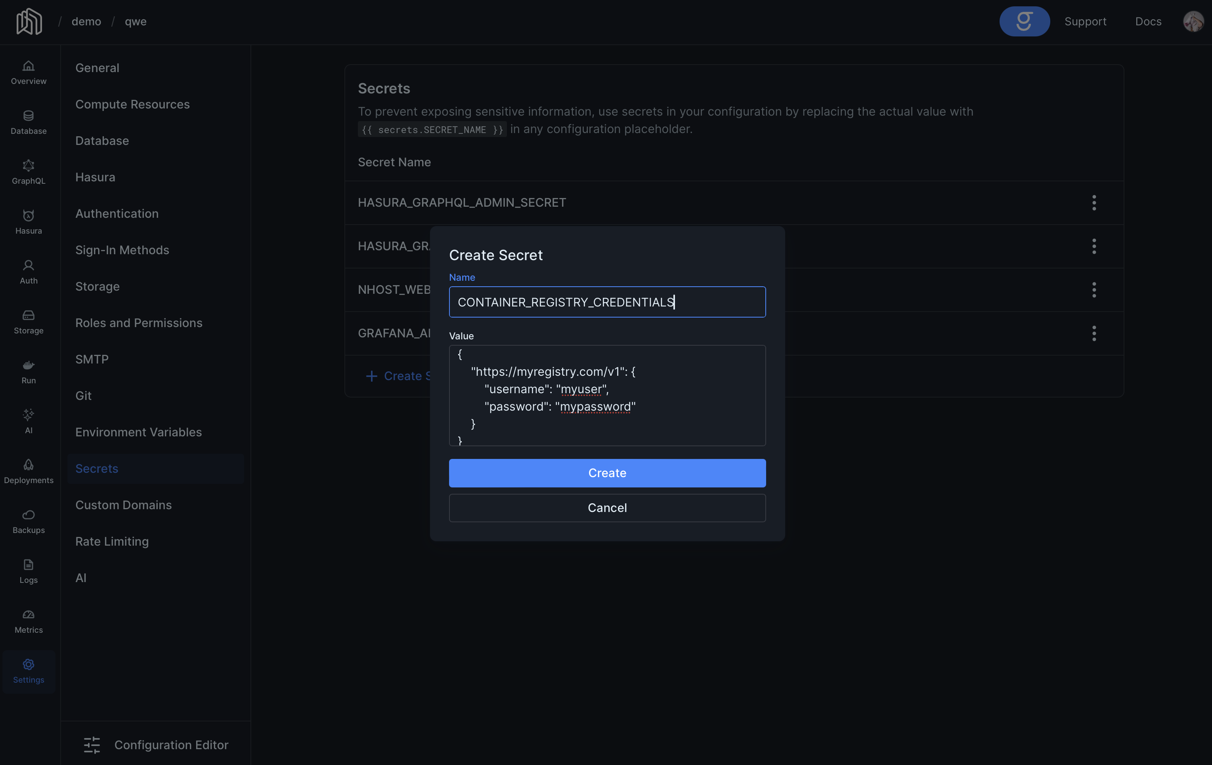1212x765 pixels.
Task: Select Environment Variables settings menu item
Action: pos(138,432)
